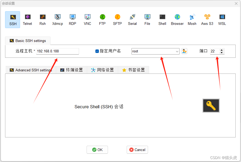Choose the Aws S3 session type
Viewport: 241px width, 162px height.
click(207, 20)
